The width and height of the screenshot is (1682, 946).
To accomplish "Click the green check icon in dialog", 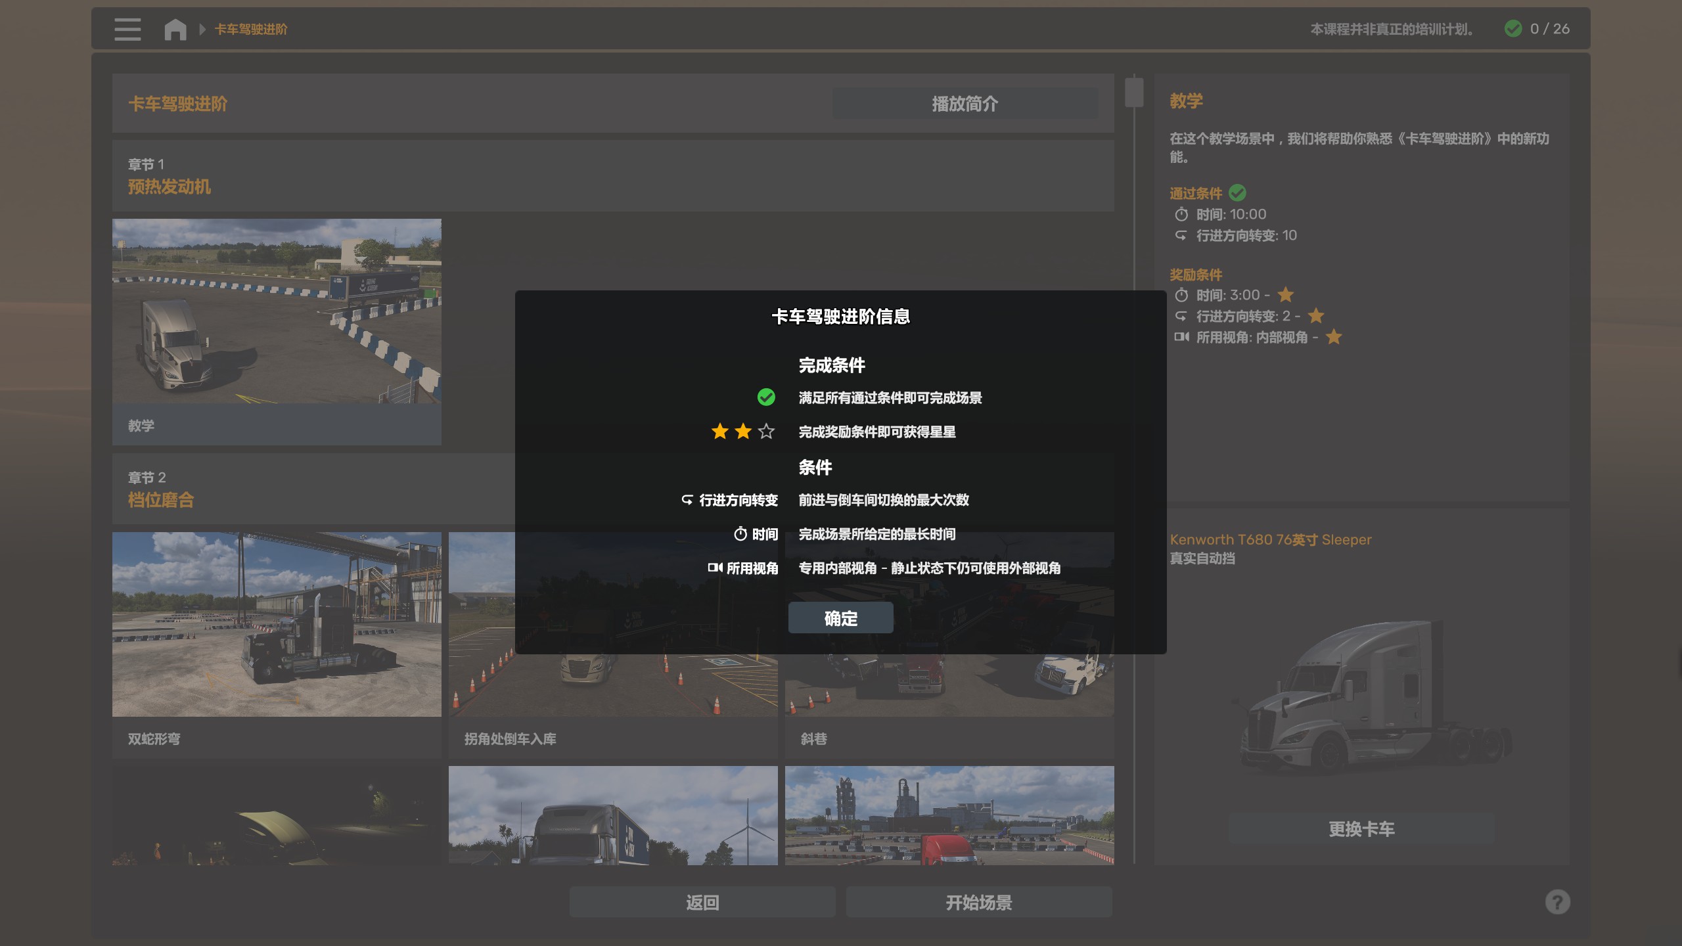I will (x=766, y=397).
